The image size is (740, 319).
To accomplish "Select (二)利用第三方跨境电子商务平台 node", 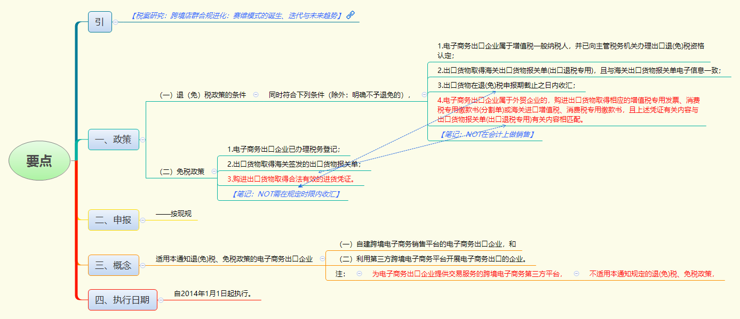I will [433, 259].
